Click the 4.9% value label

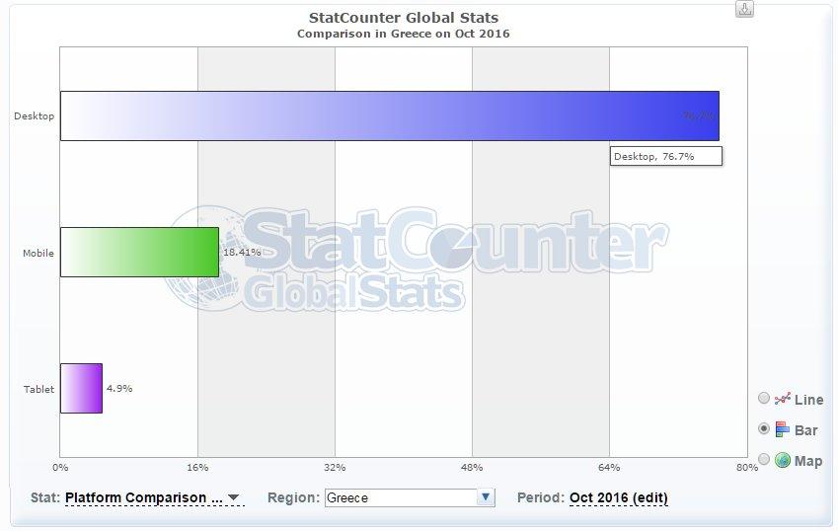(119, 388)
